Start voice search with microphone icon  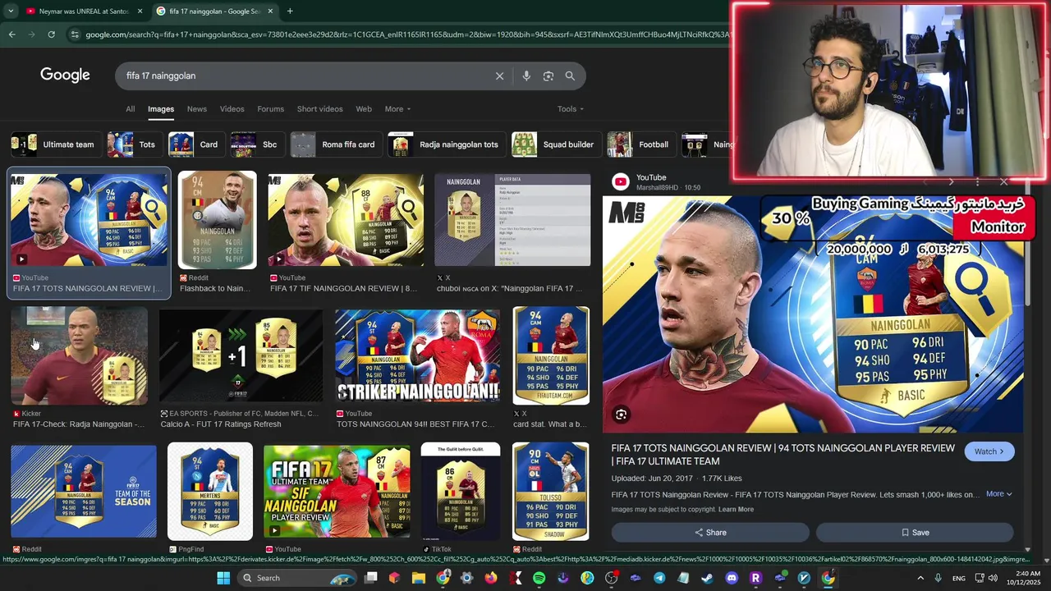click(526, 76)
